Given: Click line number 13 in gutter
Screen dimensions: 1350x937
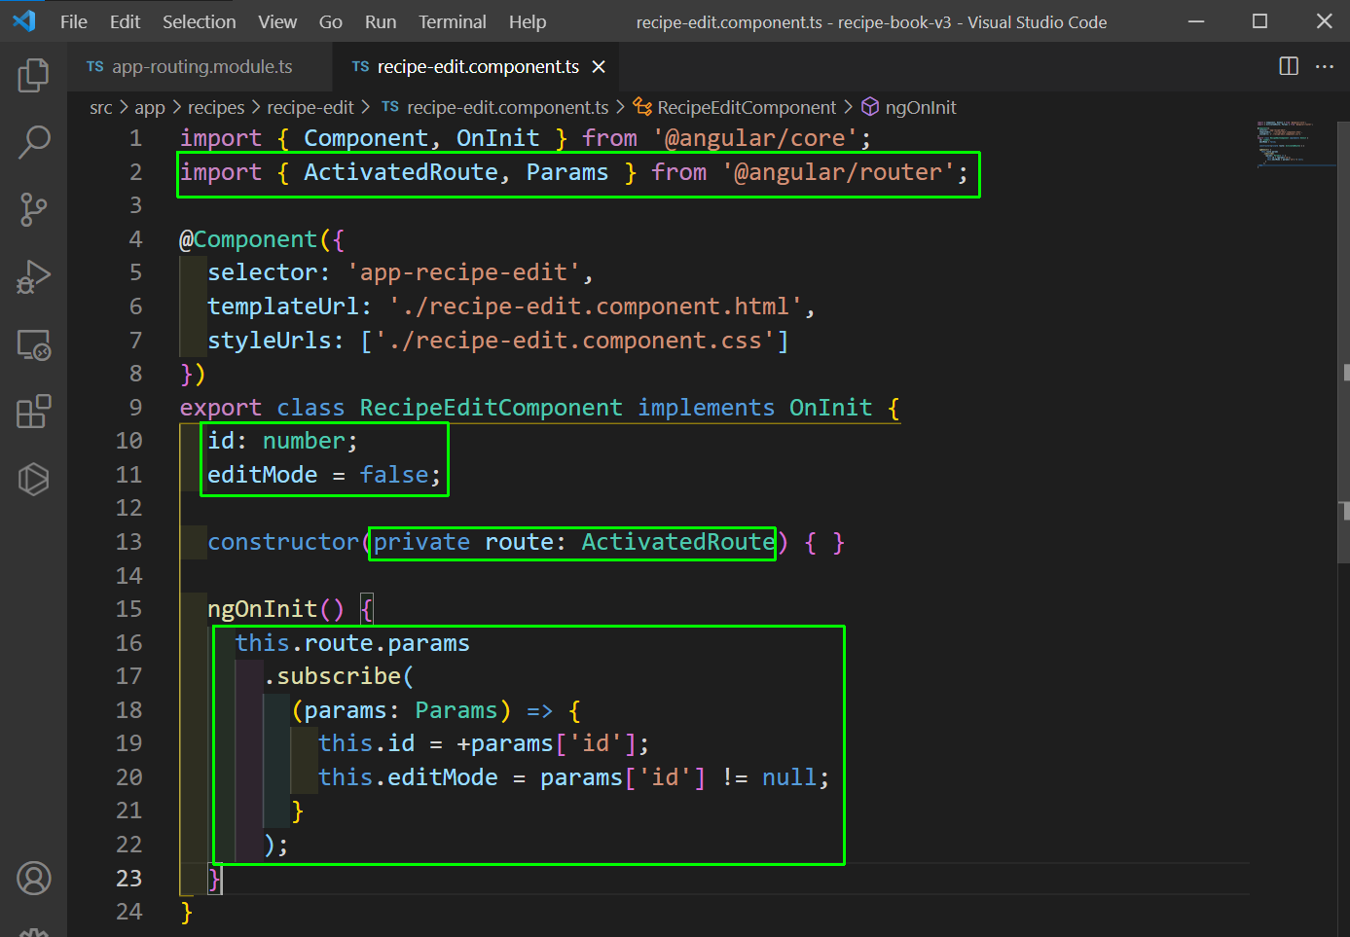Looking at the screenshot, I should 129,542.
